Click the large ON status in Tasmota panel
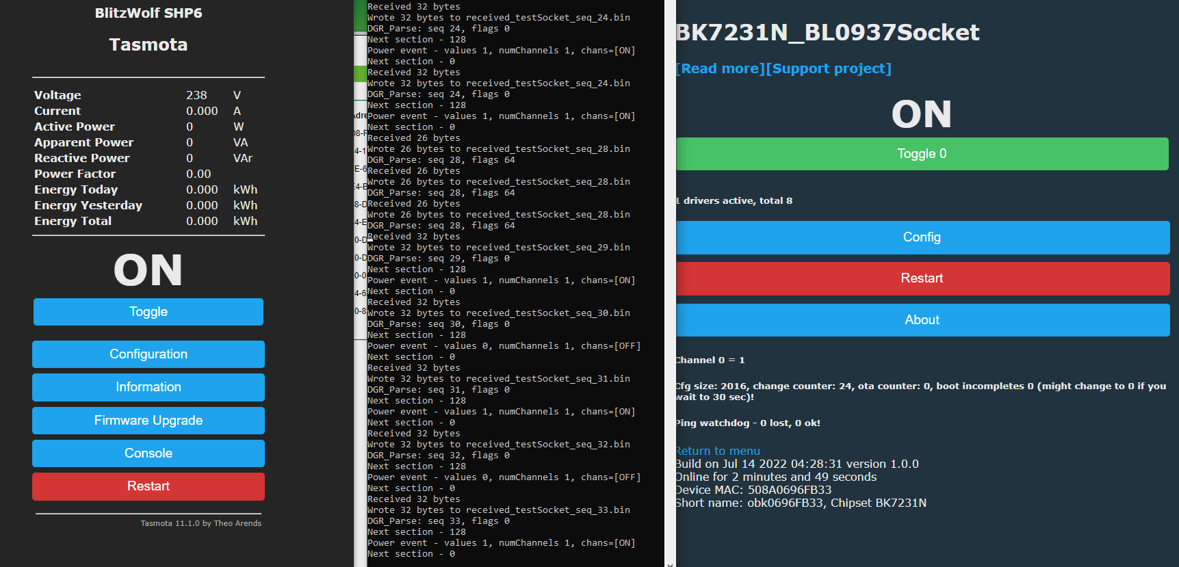 tap(148, 270)
